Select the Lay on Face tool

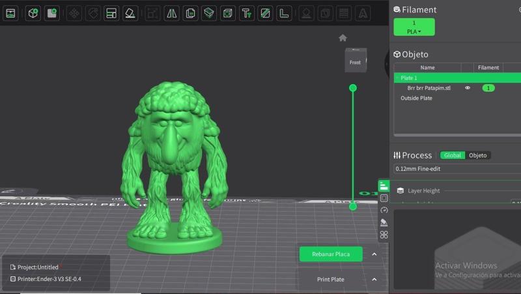[x=130, y=12]
